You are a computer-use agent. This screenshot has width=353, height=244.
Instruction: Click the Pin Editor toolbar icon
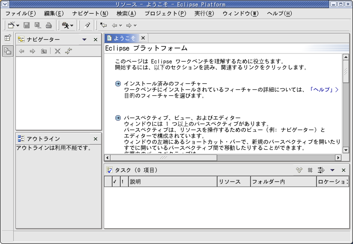pyautogui.click(x=87, y=25)
